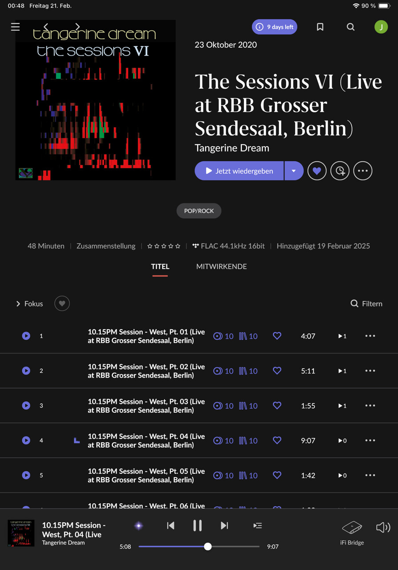
Task: Pause the current playback
Action: [x=197, y=526]
